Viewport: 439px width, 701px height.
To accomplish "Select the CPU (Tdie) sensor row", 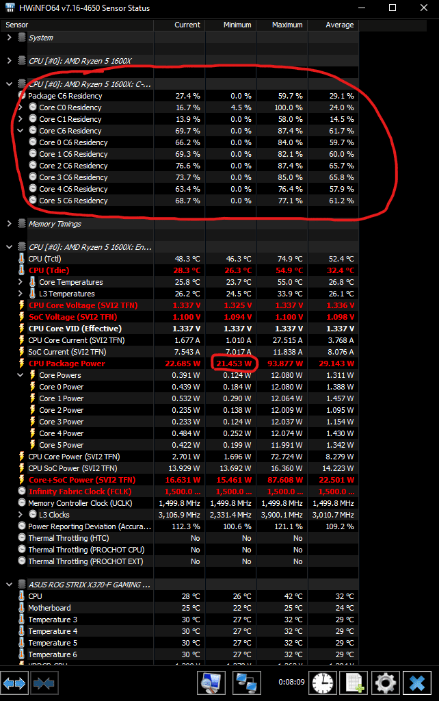I will point(180,270).
